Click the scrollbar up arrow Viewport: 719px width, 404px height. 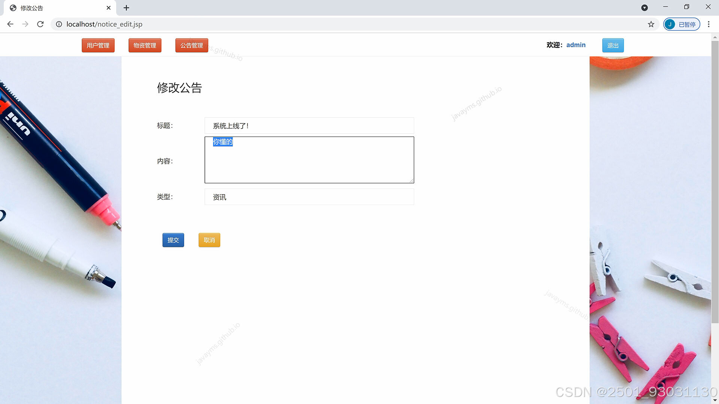(715, 37)
